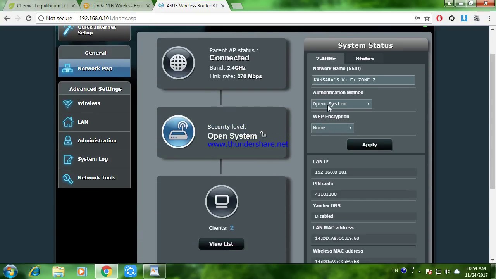Click the blue sync app taskbar icon
The image size is (496, 279).
click(x=130, y=271)
